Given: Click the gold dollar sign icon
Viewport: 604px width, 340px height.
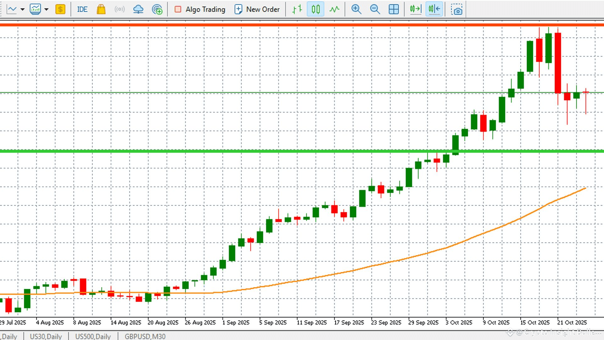Looking at the screenshot, I should (x=60, y=9).
